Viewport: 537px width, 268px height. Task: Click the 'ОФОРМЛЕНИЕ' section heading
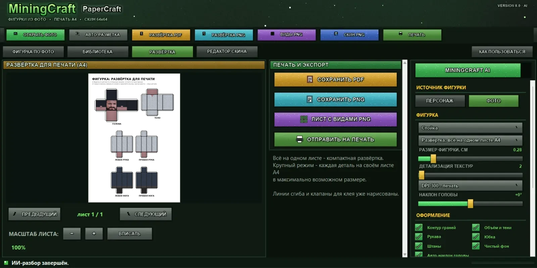click(433, 215)
